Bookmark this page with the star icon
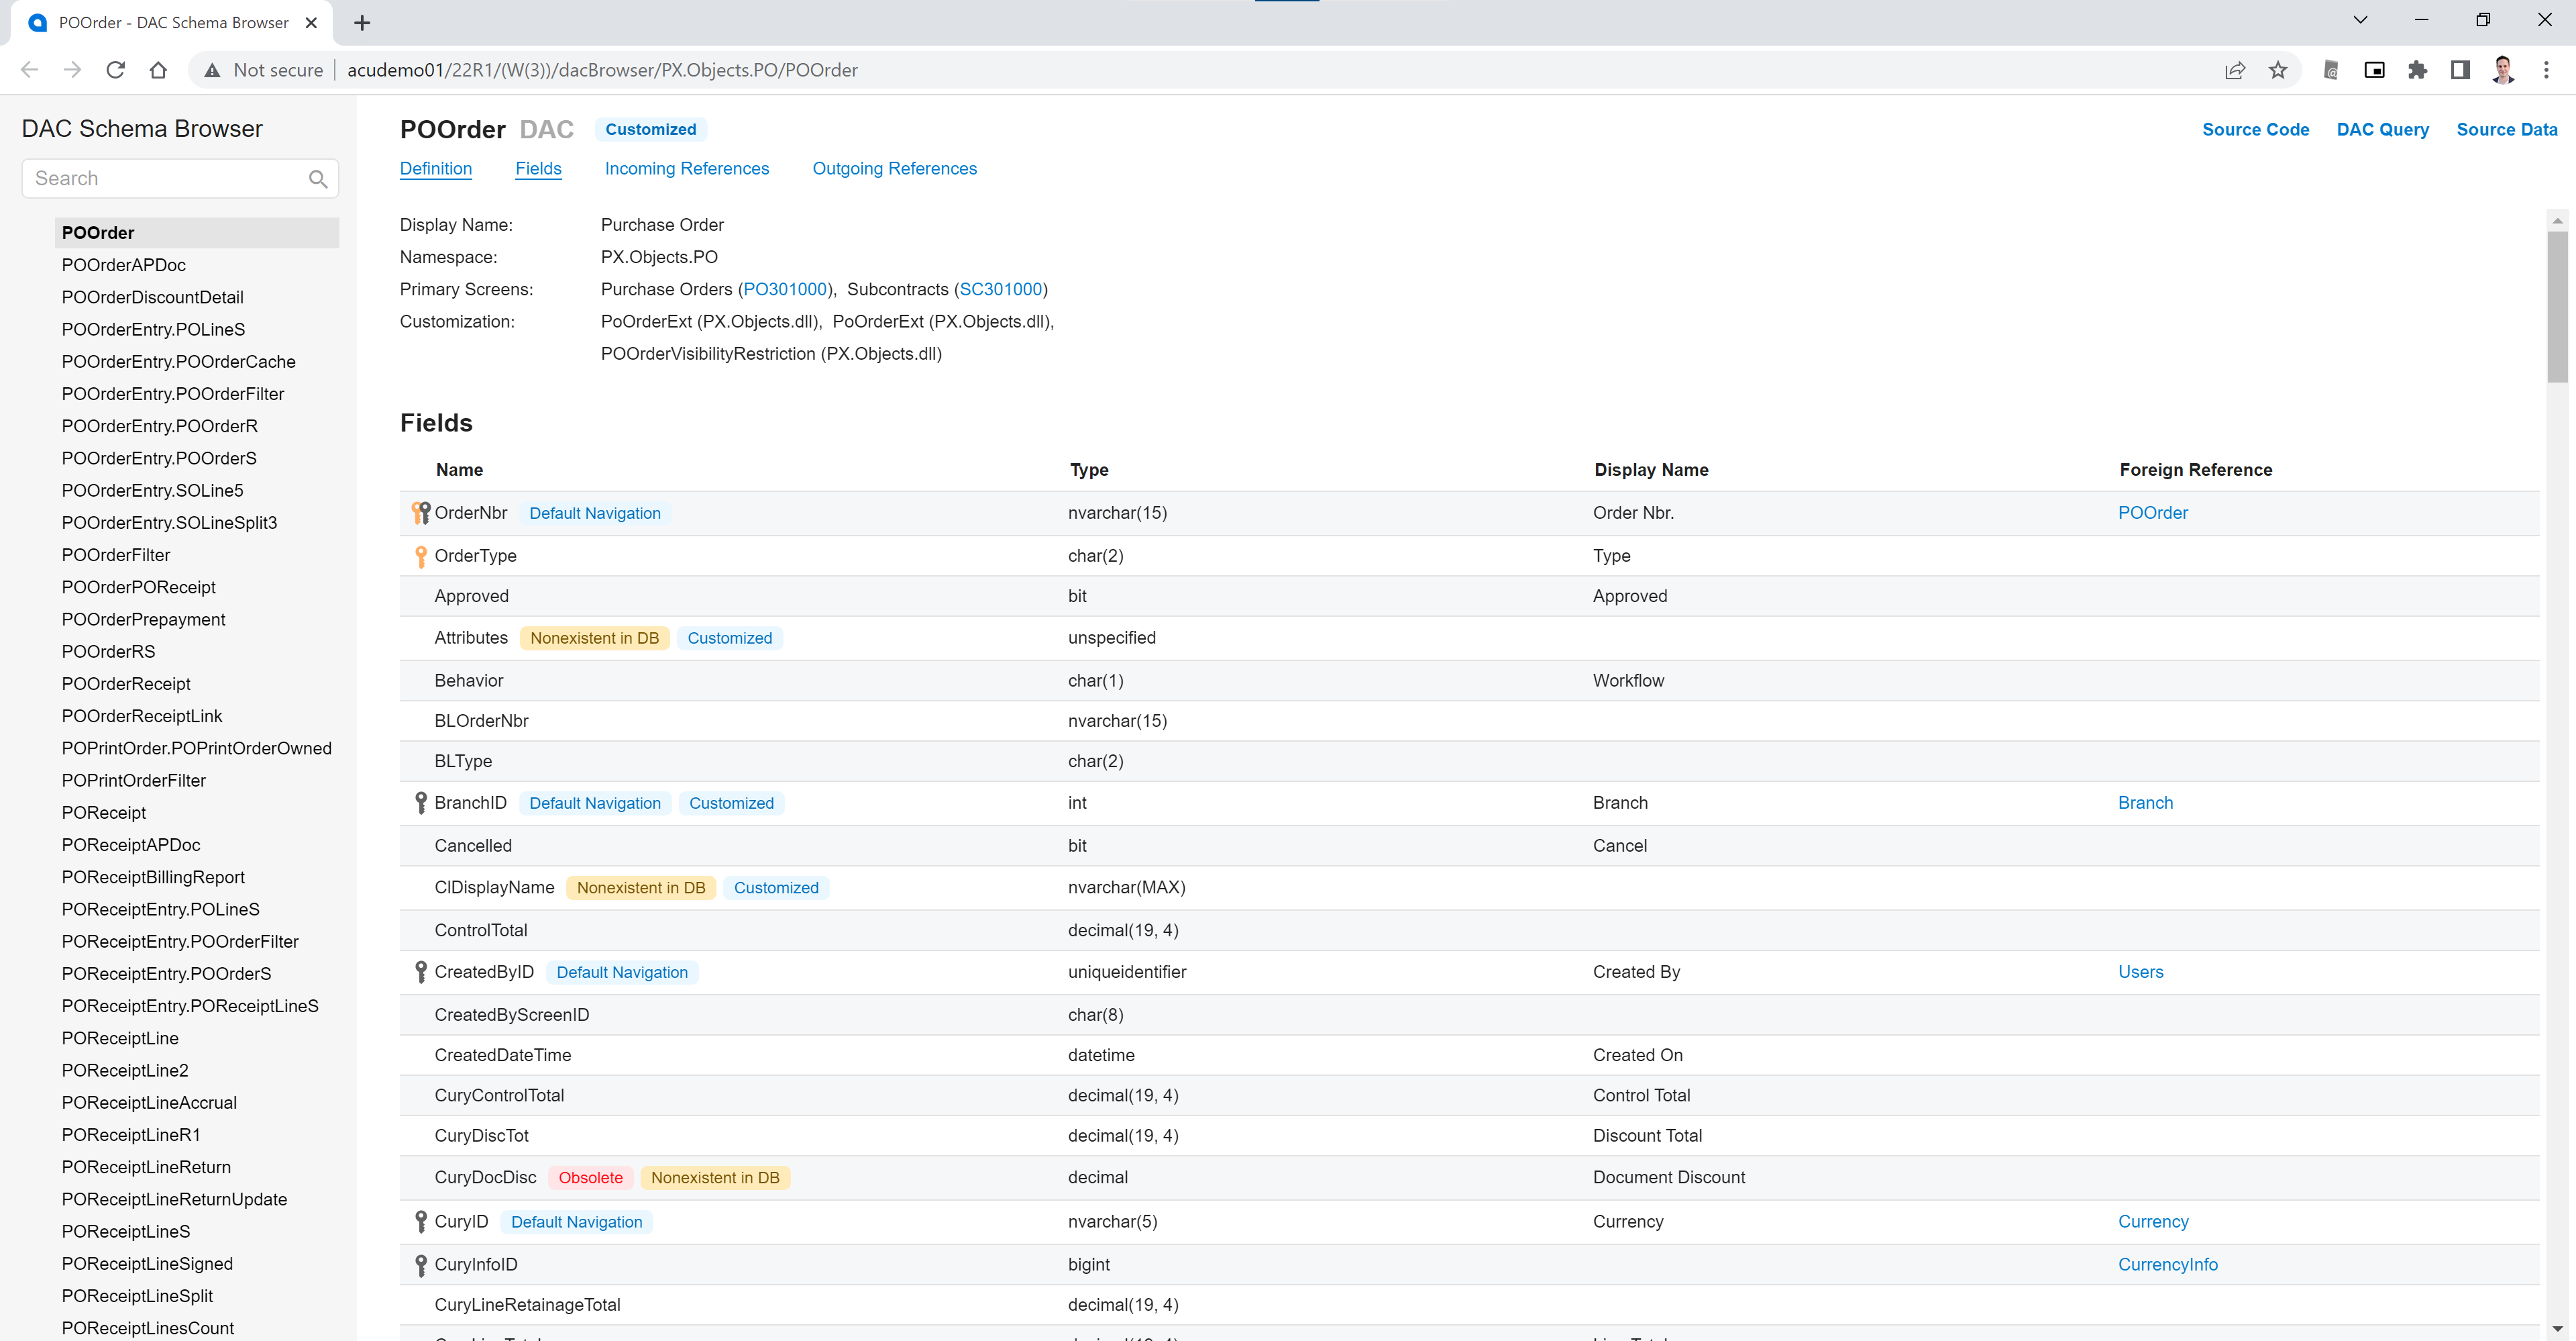This screenshot has width=2576, height=1341. [2278, 70]
